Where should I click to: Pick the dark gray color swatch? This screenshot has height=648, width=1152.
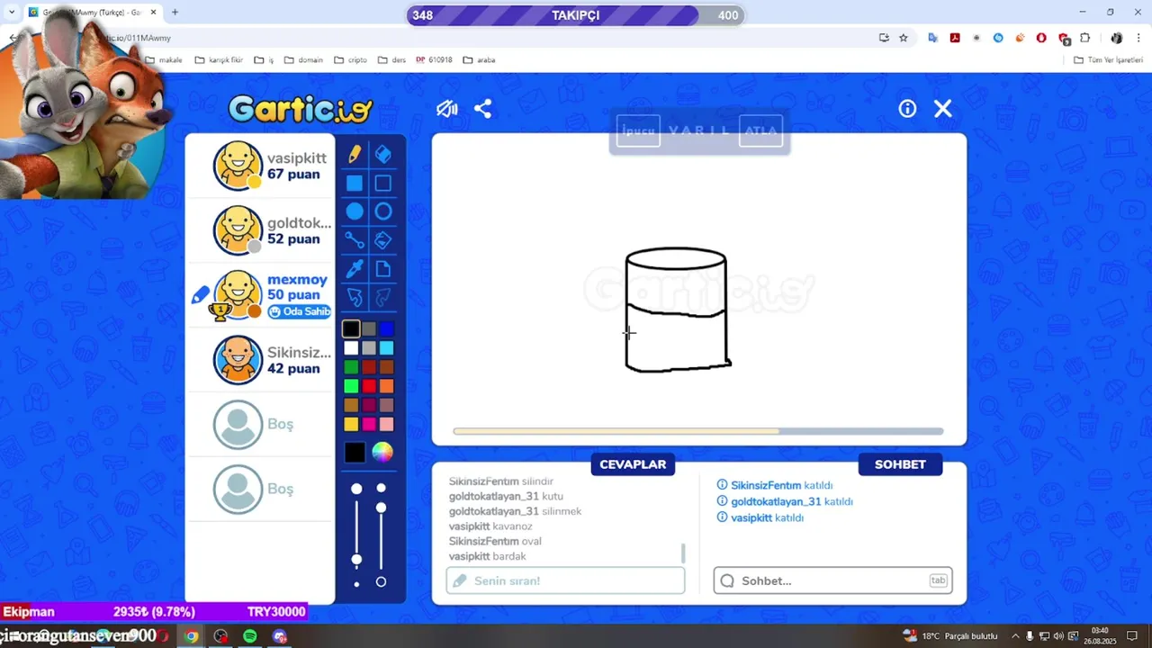(369, 329)
